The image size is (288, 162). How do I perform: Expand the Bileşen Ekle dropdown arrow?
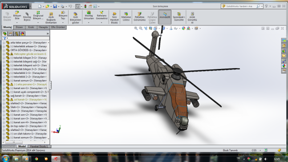(x=17, y=23)
